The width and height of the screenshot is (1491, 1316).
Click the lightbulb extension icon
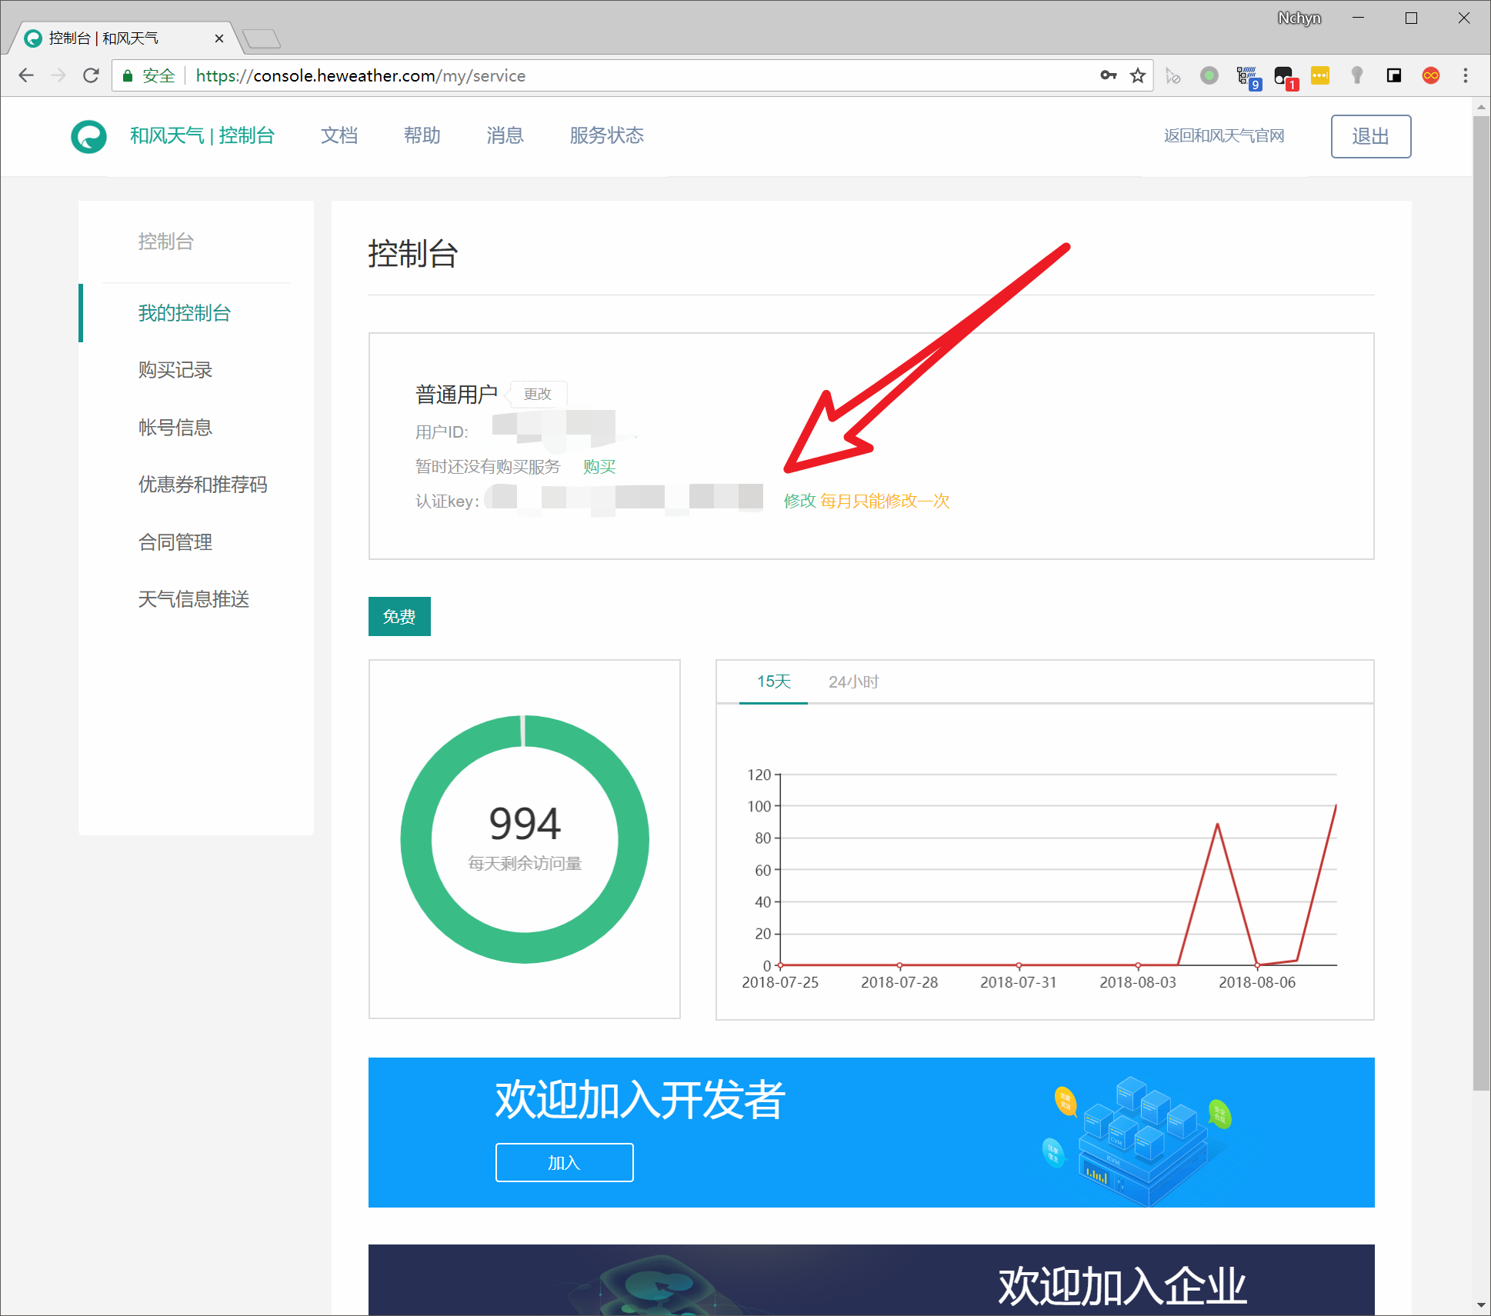(1357, 75)
